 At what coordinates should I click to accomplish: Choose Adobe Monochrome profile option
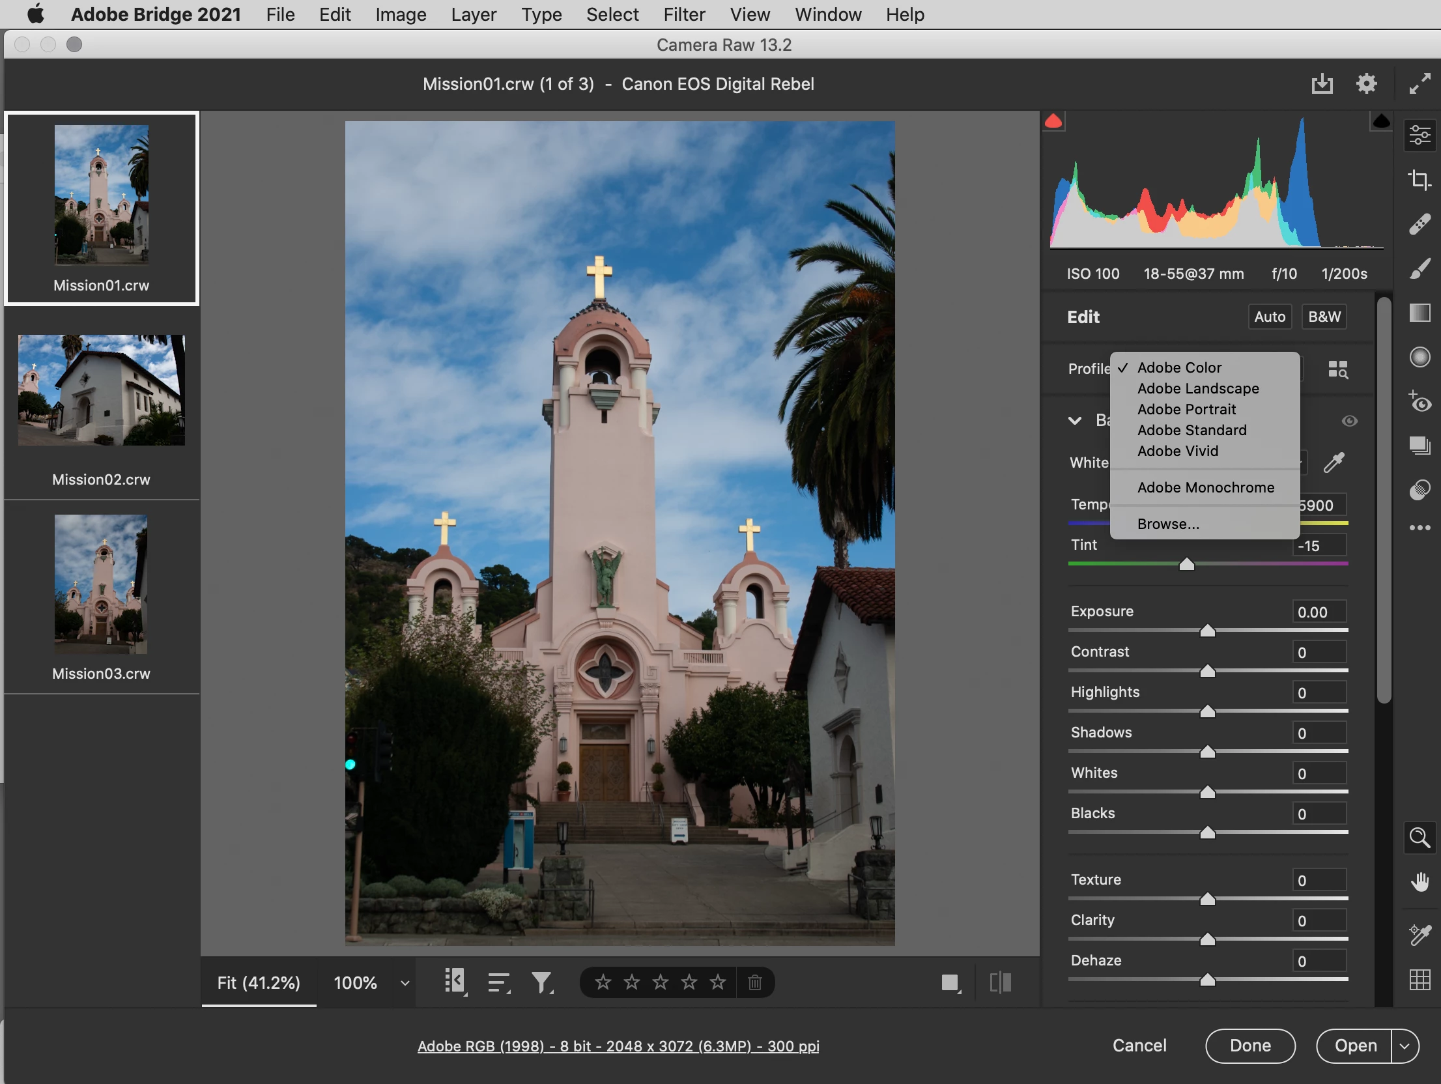pos(1205,487)
